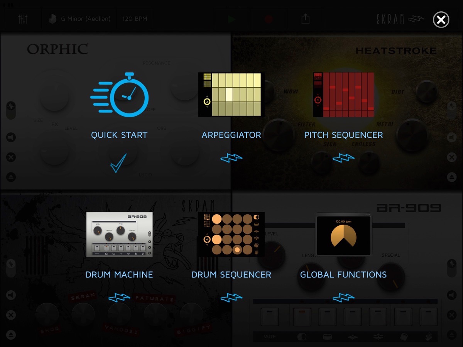Click the METAL knob on Heatstroke

point(412,135)
